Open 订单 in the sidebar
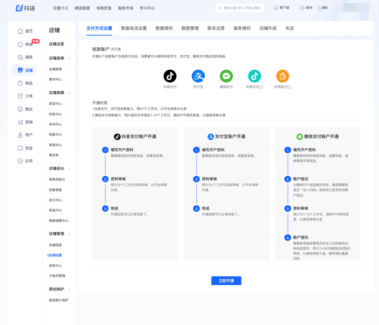 tap(25, 96)
